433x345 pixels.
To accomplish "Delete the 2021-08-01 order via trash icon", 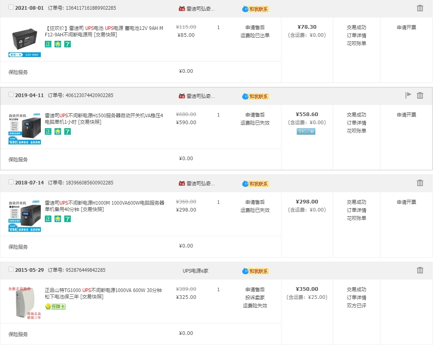I will tap(420, 8).
